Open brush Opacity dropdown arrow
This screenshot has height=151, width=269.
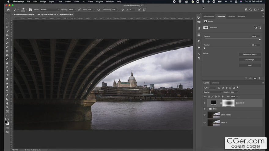pos(75,10)
